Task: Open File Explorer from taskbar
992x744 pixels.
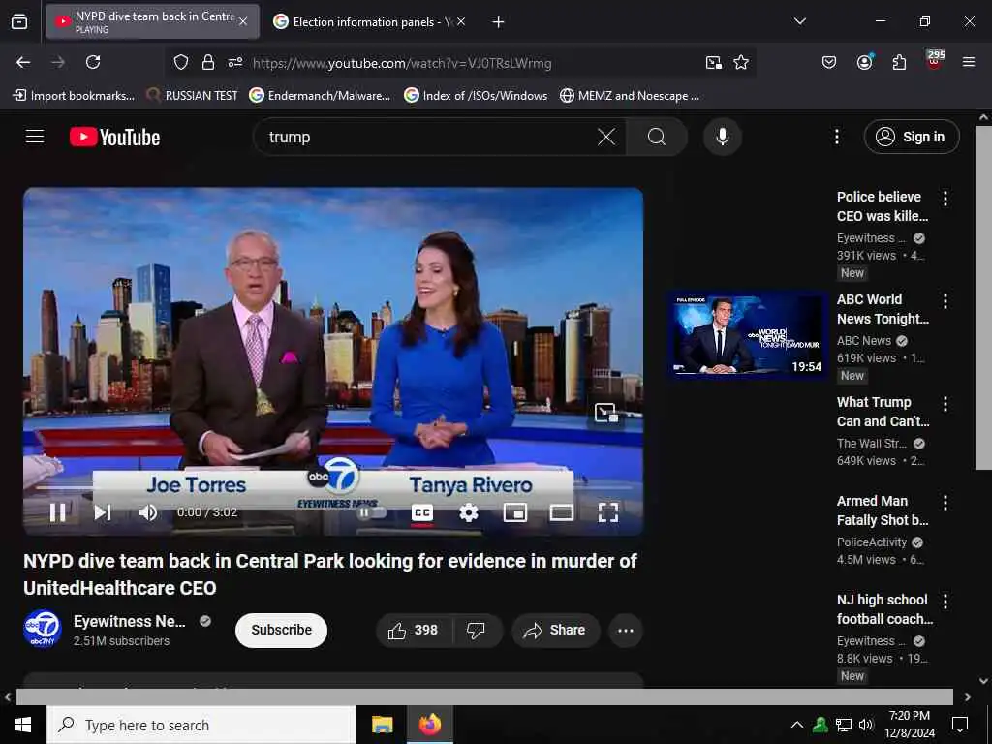Action: [x=382, y=725]
